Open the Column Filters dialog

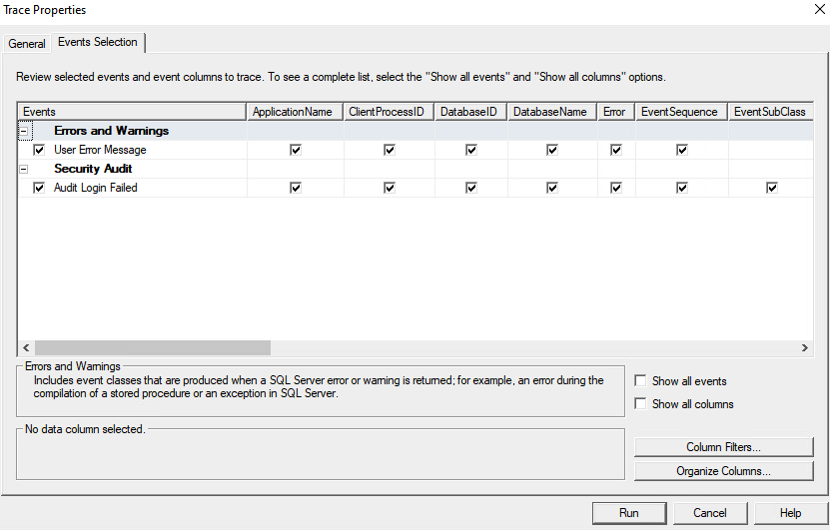[x=723, y=447]
